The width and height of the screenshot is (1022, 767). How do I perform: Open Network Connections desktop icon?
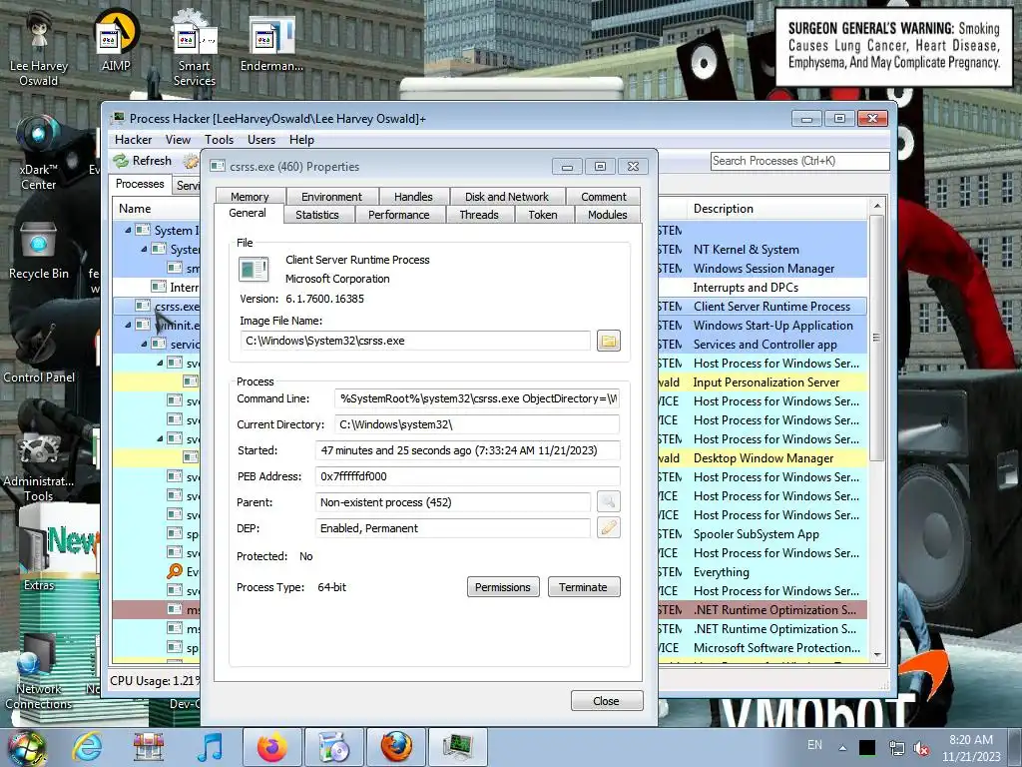[x=39, y=672]
